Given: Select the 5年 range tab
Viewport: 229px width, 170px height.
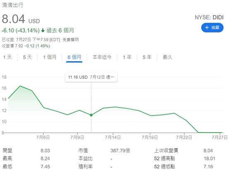Looking at the screenshot, I should (147, 57).
